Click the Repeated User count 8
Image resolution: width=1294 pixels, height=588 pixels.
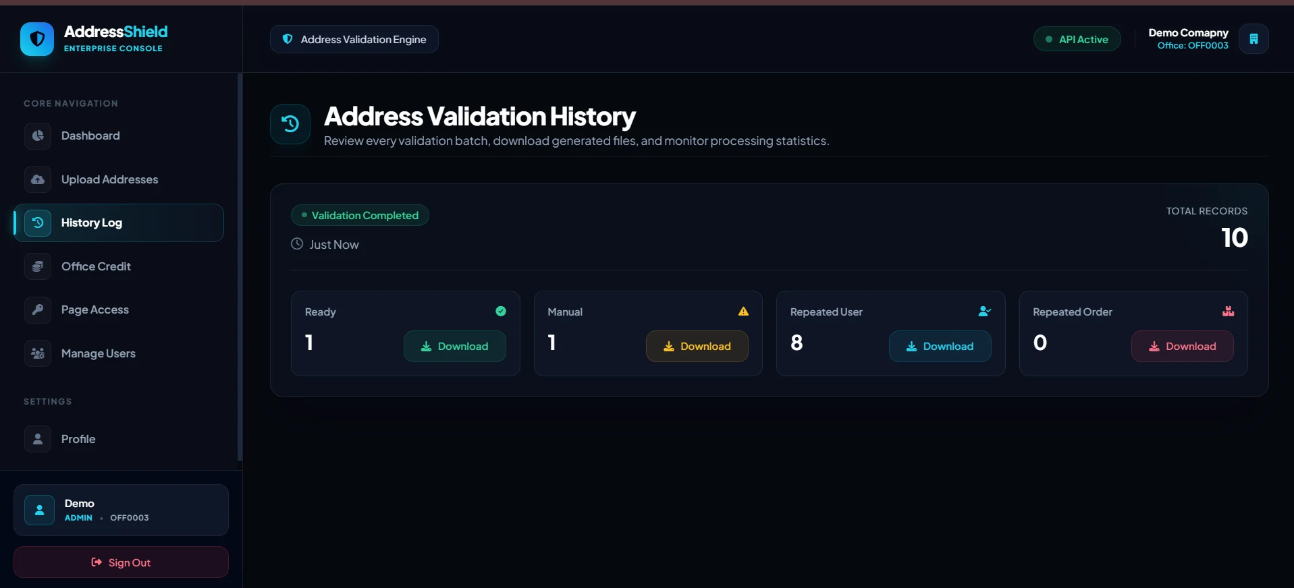[797, 343]
